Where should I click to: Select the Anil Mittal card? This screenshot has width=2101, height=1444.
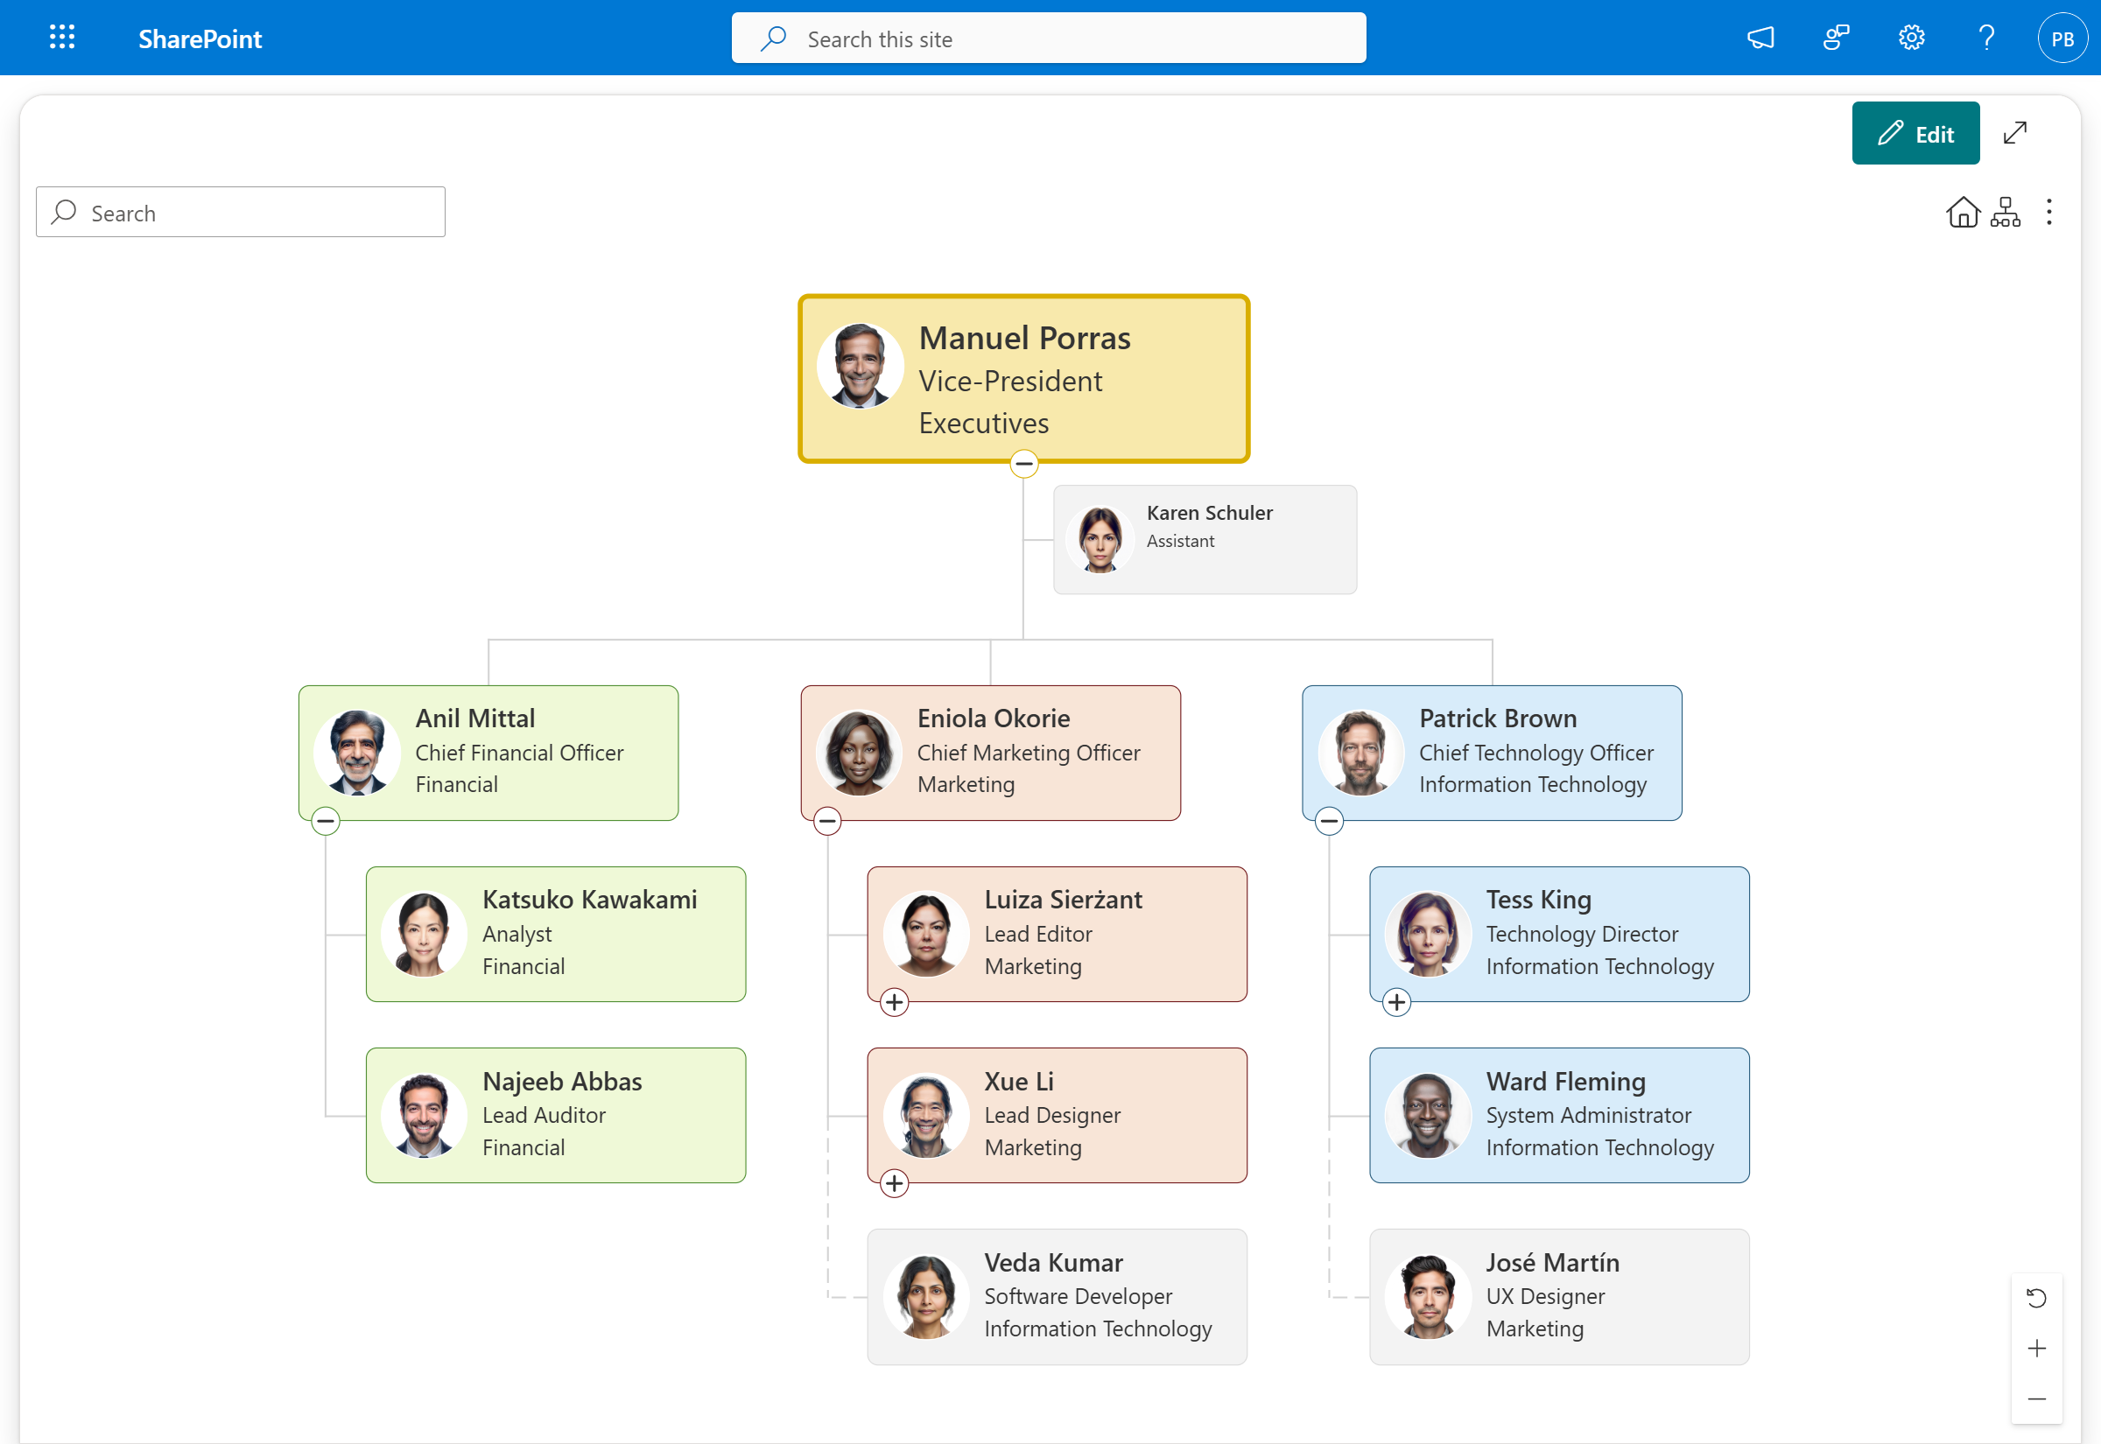click(488, 754)
